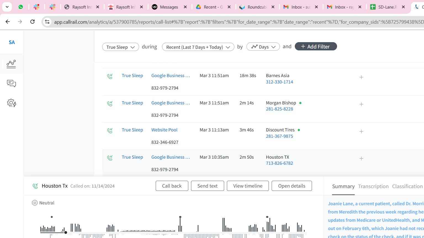Viewport: 424px width, 238px height.
Task: Open Recent (Last 7 Days + Today) dropdown
Action: (x=198, y=47)
